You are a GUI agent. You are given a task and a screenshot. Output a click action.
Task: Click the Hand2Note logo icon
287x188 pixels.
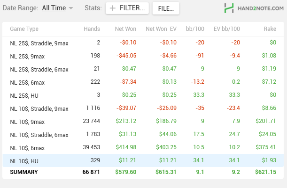pyautogui.click(x=229, y=8)
